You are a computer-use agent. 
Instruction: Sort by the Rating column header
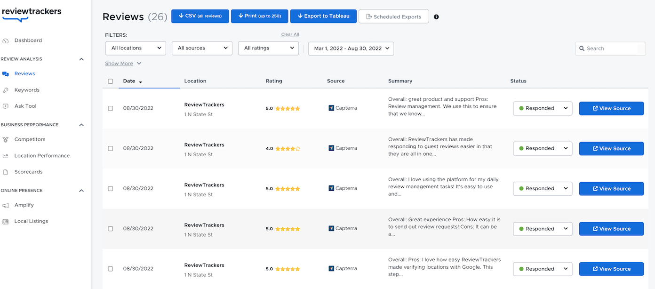click(274, 81)
